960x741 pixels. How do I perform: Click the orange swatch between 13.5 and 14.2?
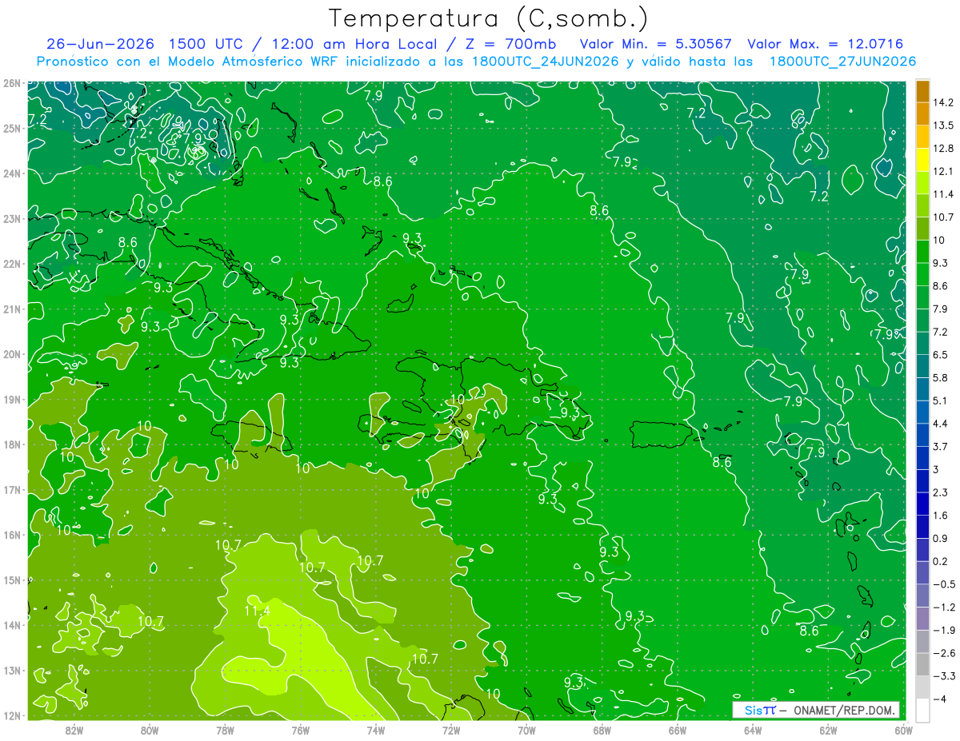[x=923, y=114]
